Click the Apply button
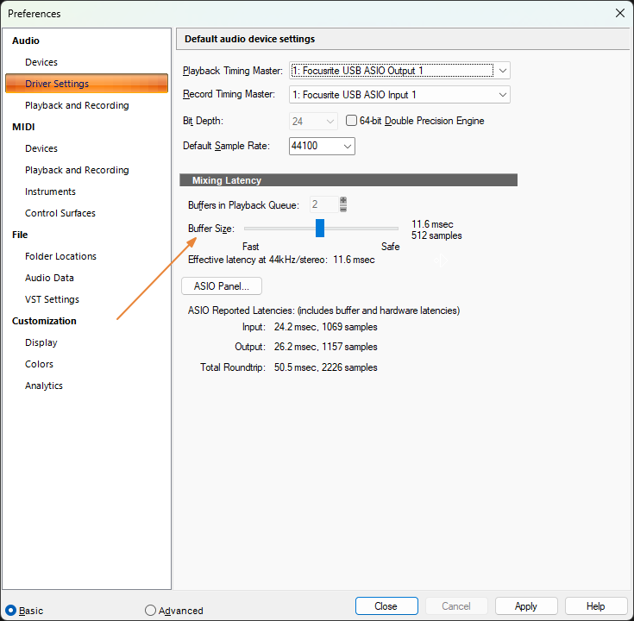Screen dimensions: 634x621 point(526,606)
